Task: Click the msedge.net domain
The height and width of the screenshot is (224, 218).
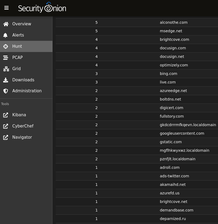Action: coord(171,31)
